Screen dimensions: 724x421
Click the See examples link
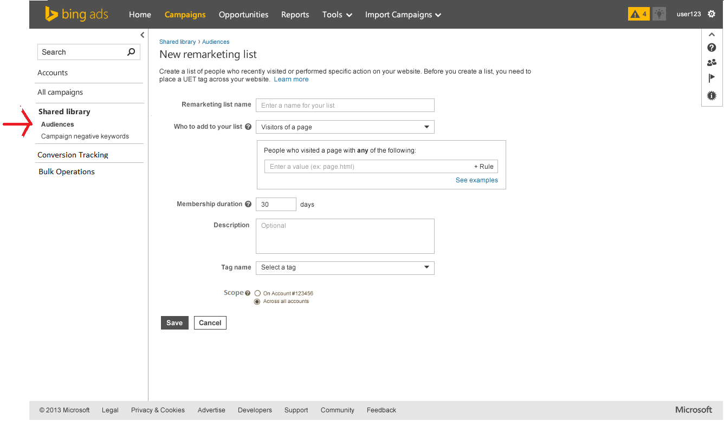[476, 180]
